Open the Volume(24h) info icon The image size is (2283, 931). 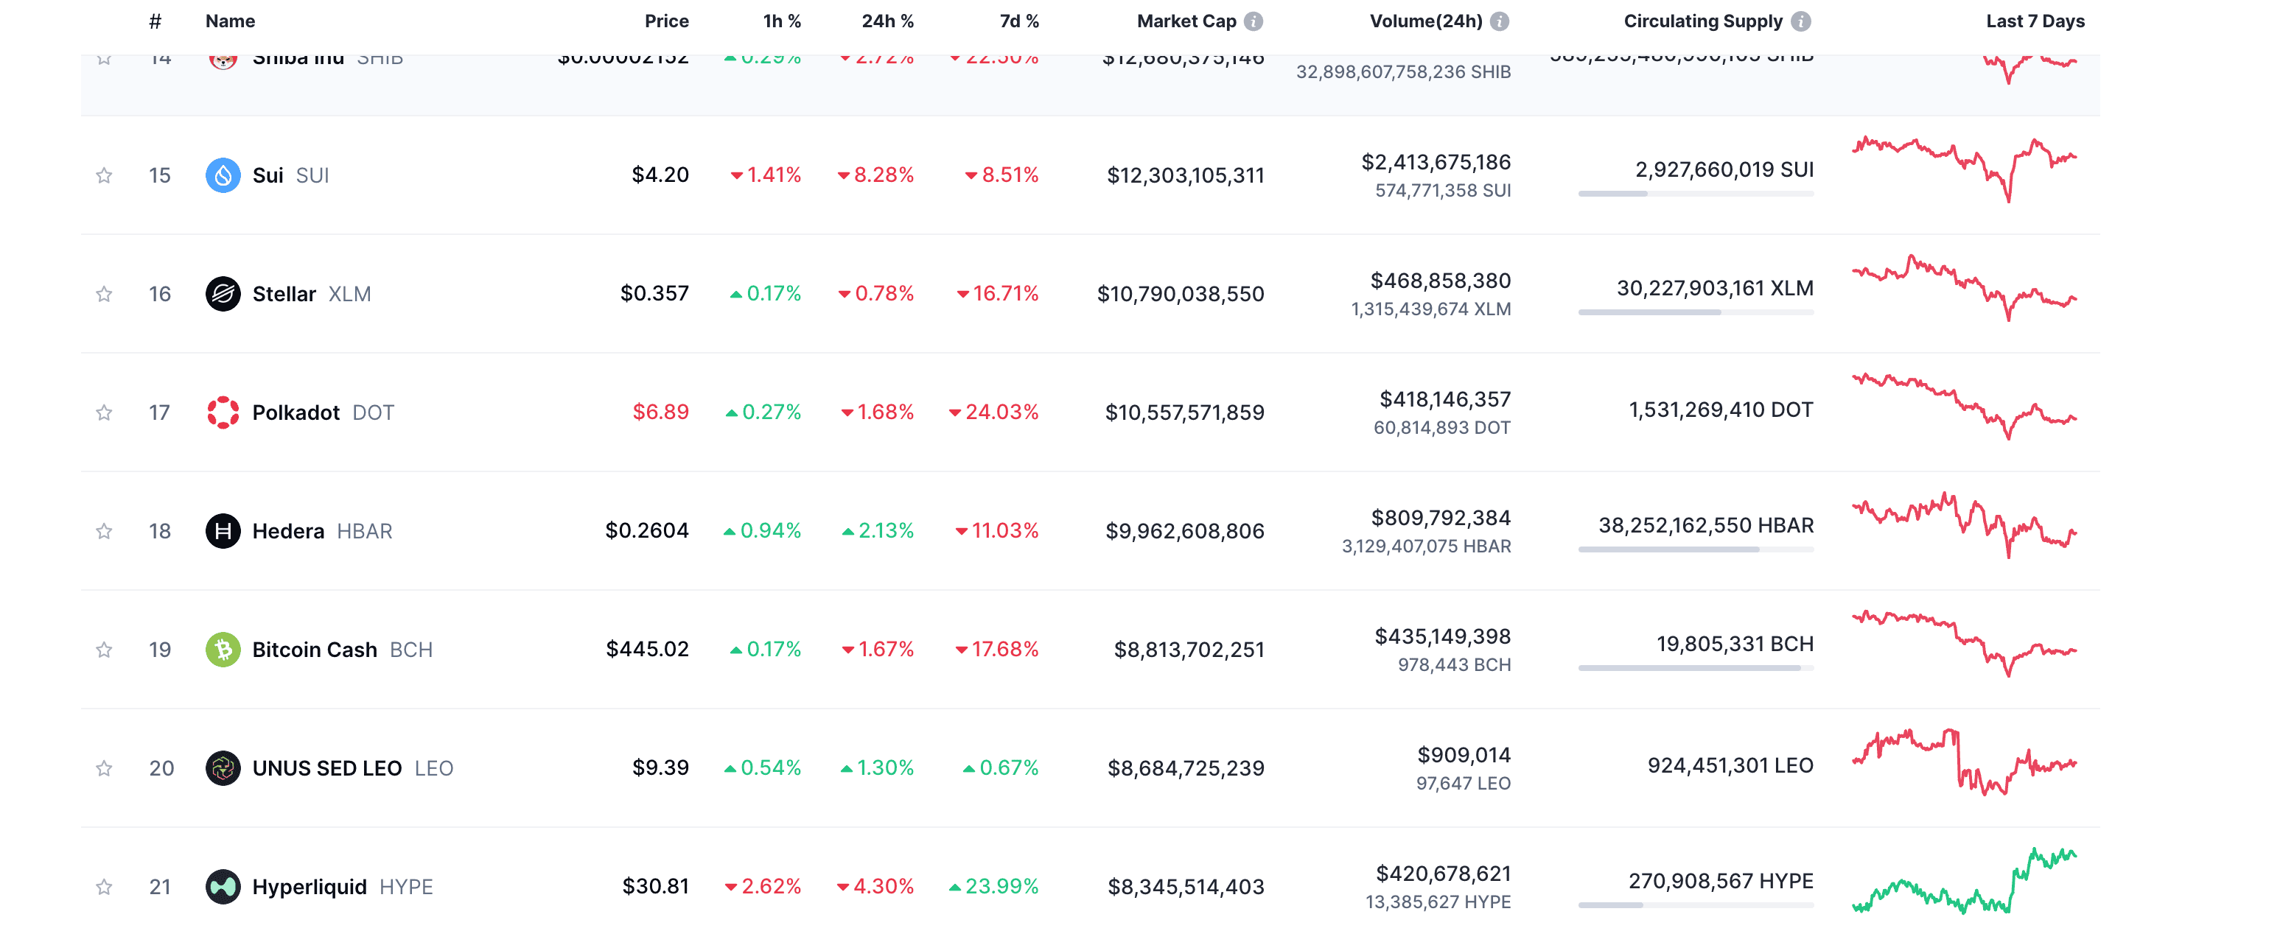point(1499,21)
